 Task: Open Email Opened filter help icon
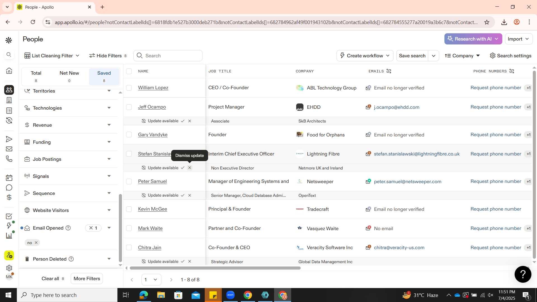[68, 228]
